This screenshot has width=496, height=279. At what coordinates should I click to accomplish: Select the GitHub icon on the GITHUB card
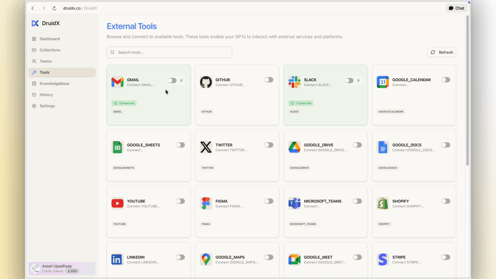(x=206, y=82)
